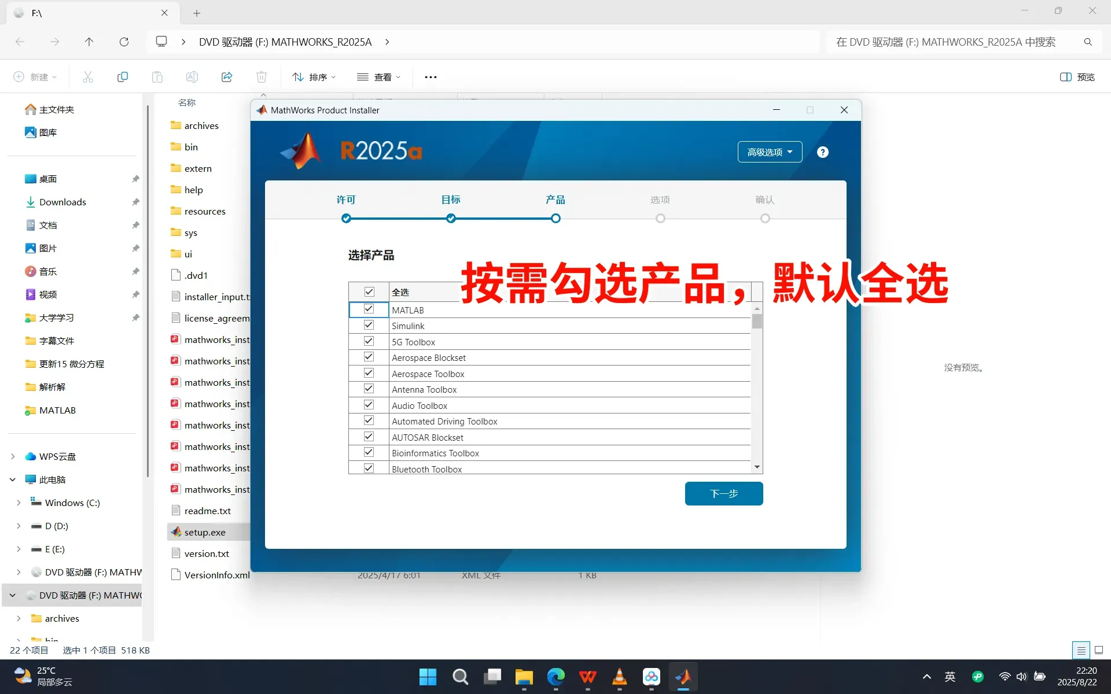Uncheck the Simulink product checkbox
Viewport: 1111px width, 694px height.
369,326
